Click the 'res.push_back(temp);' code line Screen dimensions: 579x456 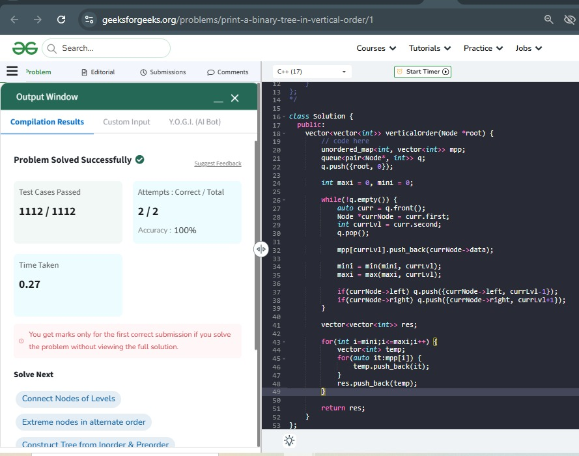coord(377,383)
